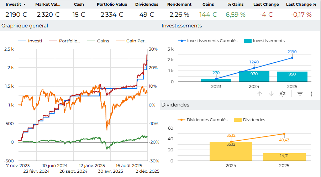This screenshot has height=177, width=321.
Task: Click the drill down arrow icon
Action: 271,94
